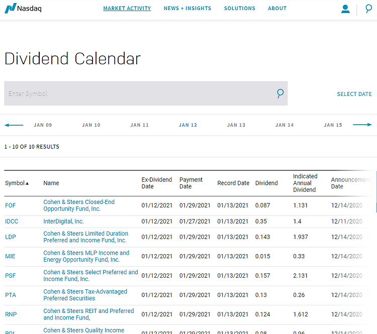
Task: Click the 1 - 10 of 10 Results text
Action: [x=32, y=147]
